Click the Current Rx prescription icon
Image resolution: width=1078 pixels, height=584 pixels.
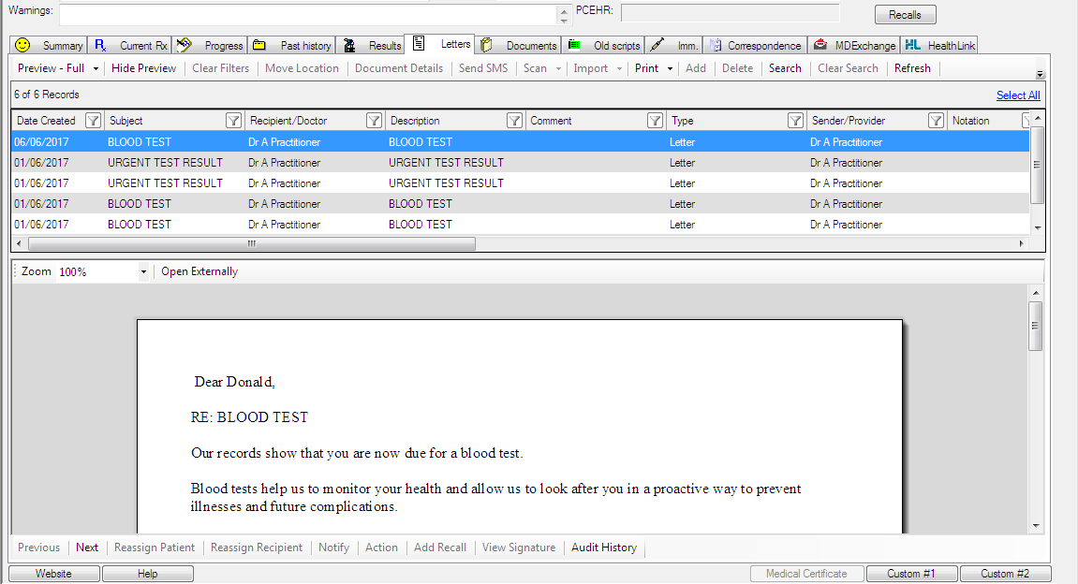[100, 45]
